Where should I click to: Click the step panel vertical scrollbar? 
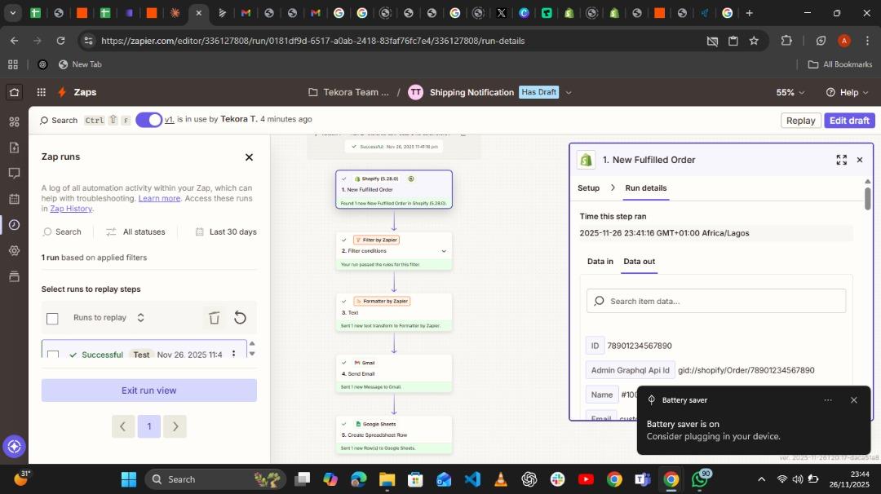[867, 199]
